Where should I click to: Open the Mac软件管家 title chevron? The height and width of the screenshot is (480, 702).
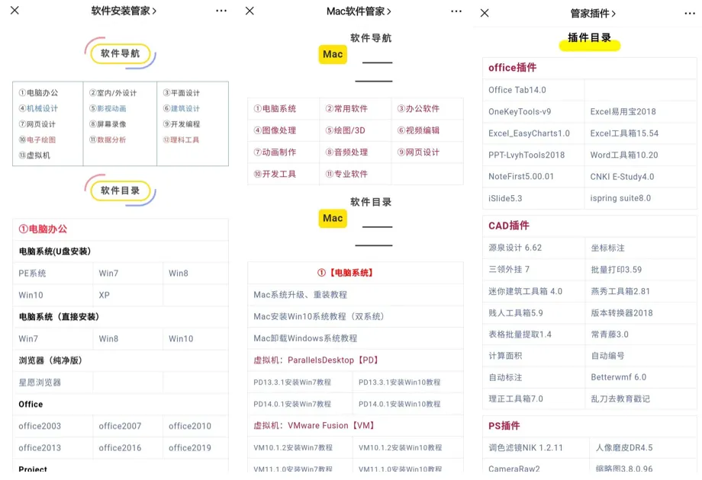(x=389, y=11)
